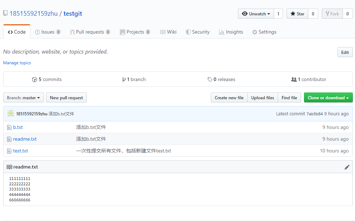Screen dimensions: 355x221
Task: Click the Insights graph icon
Action: click(x=222, y=32)
